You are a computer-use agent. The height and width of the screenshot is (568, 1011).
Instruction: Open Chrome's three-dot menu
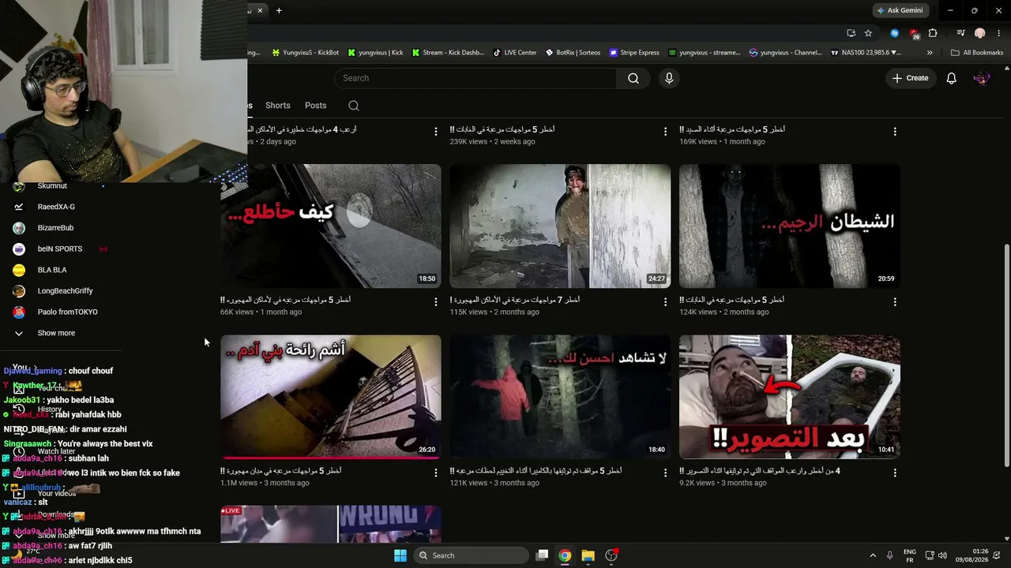coord(998,33)
